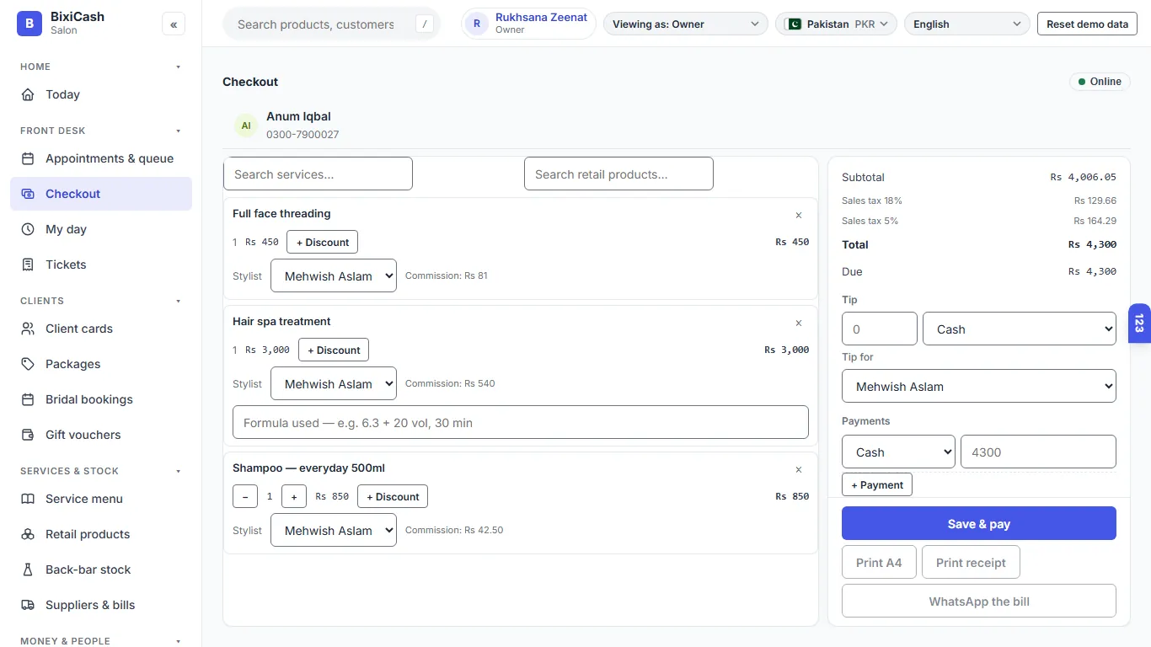Click the + Payment button
Image resolution: width=1151 pixels, height=647 pixels.
(877, 484)
